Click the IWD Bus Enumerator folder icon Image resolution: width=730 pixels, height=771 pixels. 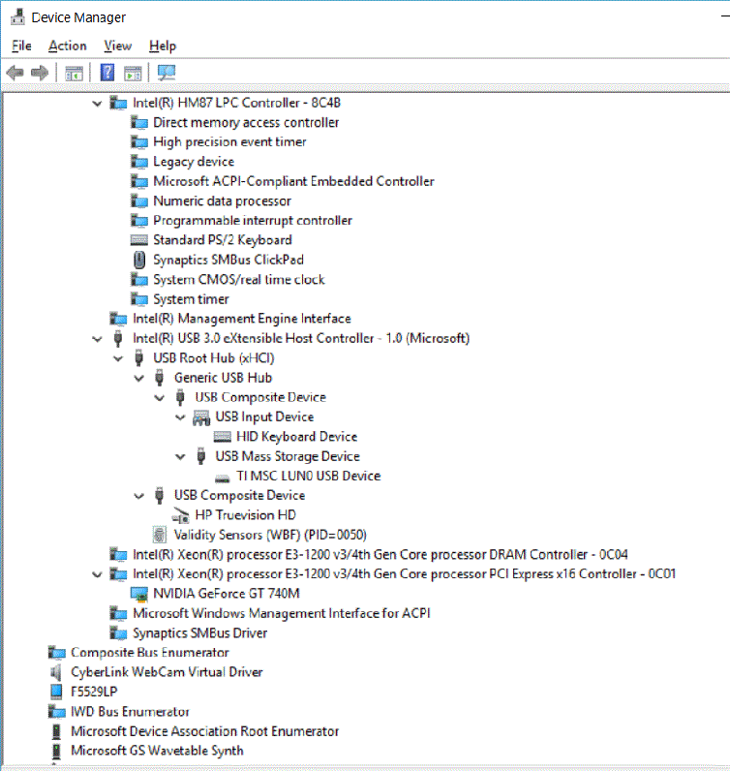pyautogui.click(x=56, y=712)
